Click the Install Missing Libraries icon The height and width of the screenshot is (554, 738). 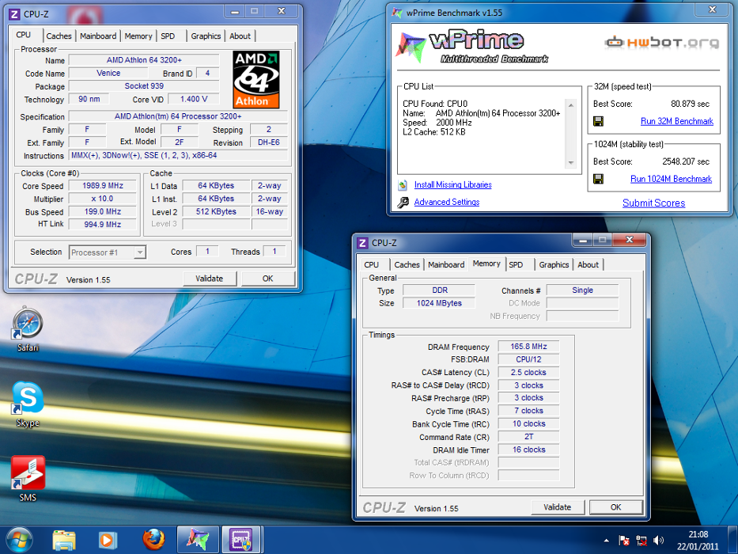tap(403, 185)
